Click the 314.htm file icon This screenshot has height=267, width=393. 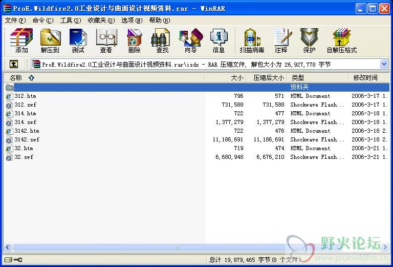tap(9, 114)
